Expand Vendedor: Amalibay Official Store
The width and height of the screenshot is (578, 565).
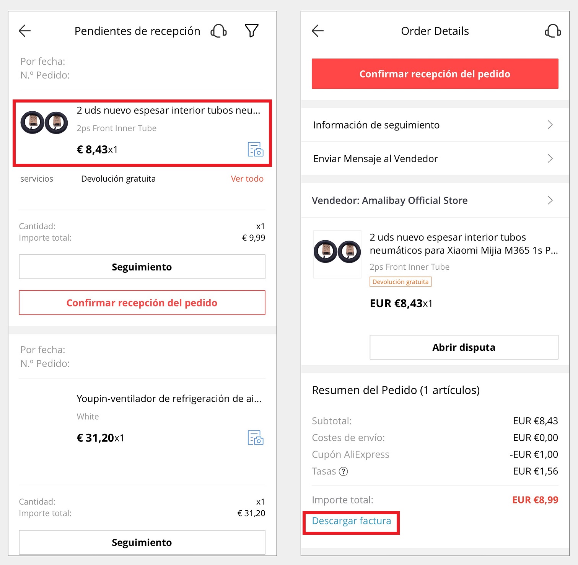click(x=435, y=200)
